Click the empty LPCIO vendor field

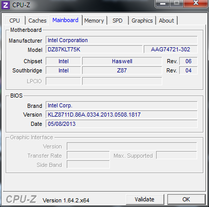[x=63, y=81]
